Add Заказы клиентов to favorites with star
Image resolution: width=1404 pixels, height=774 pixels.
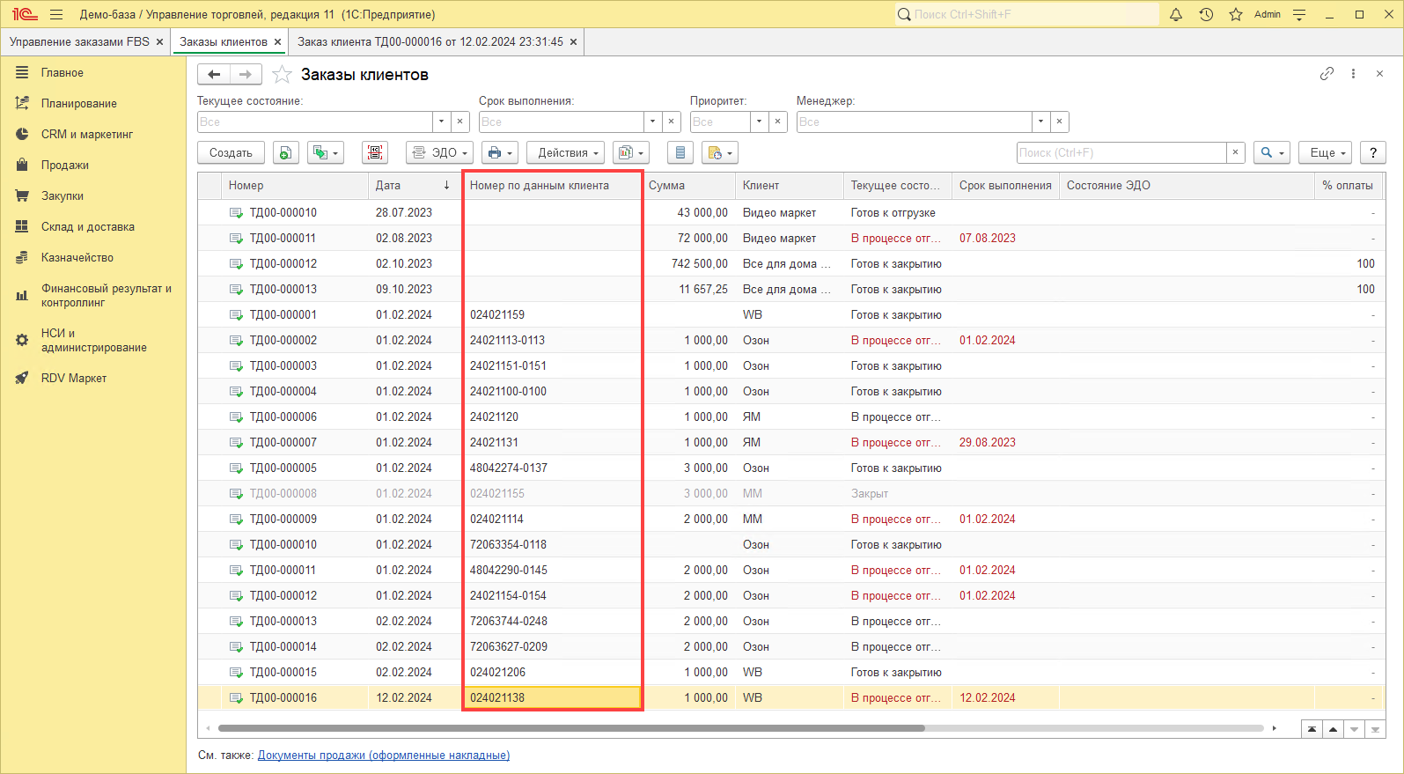282,75
